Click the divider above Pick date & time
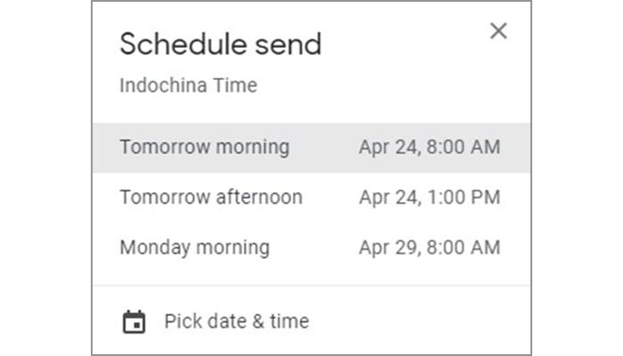 pyautogui.click(x=311, y=286)
